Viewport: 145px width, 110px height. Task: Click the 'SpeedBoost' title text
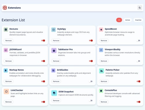(x=111, y=29)
